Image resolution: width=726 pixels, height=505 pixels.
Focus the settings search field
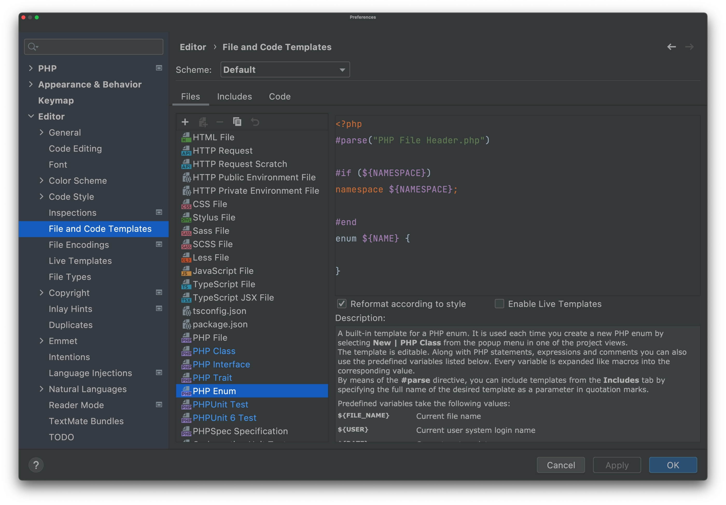(94, 47)
